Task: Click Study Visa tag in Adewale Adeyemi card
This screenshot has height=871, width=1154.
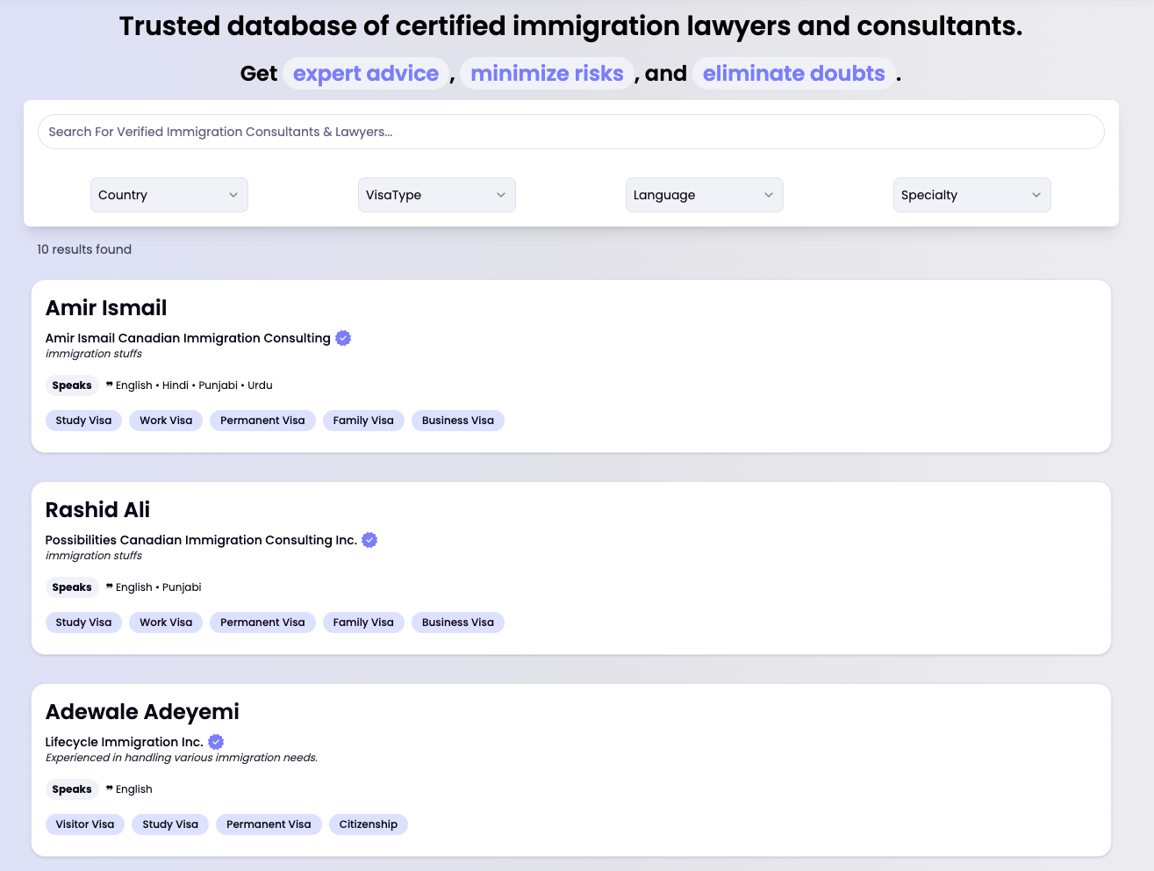Action: pyautogui.click(x=170, y=824)
